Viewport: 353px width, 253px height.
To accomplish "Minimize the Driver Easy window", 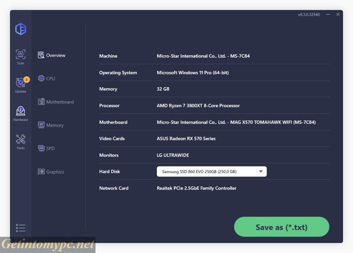I will 328,14.
